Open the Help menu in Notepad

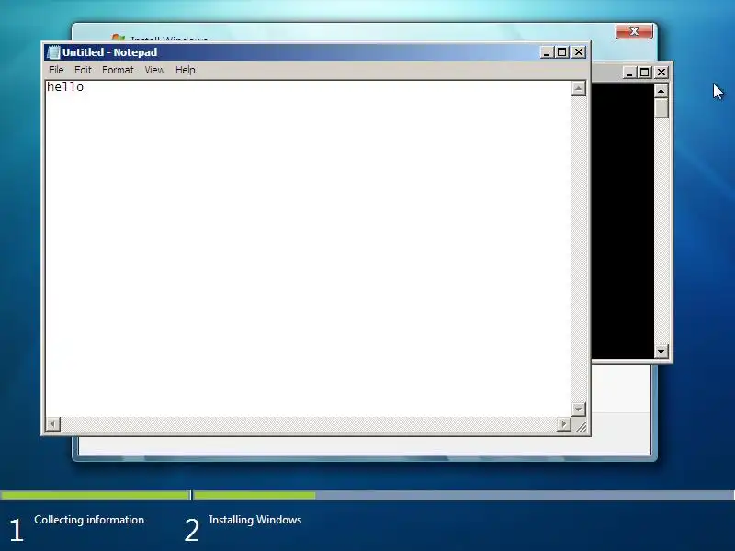point(186,70)
